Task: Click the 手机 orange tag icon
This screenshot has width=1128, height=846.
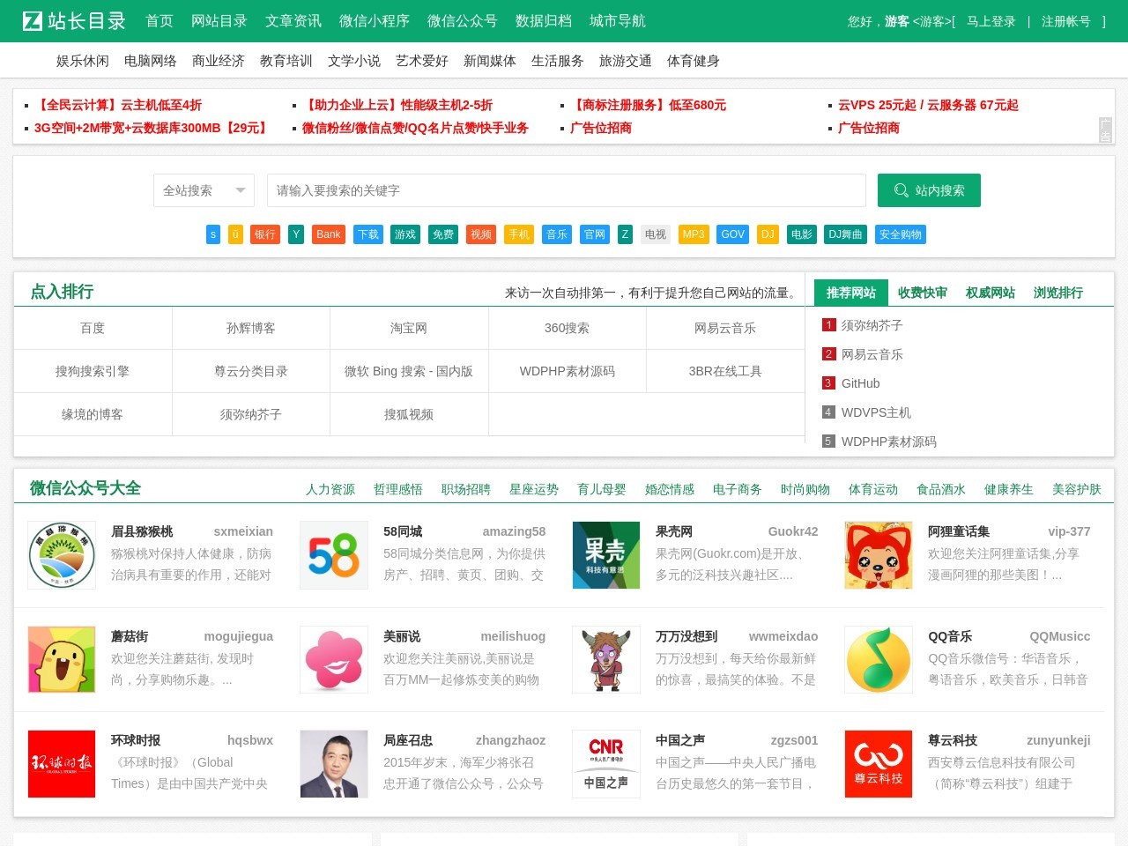Action: coord(518,234)
